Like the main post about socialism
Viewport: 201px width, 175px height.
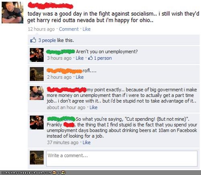pyautogui.click(x=86, y=29)
